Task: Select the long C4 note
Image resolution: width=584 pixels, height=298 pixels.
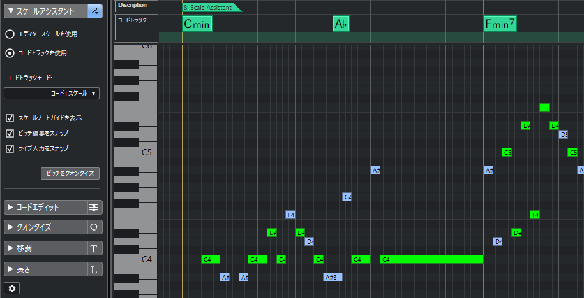Action: [431, 259]
